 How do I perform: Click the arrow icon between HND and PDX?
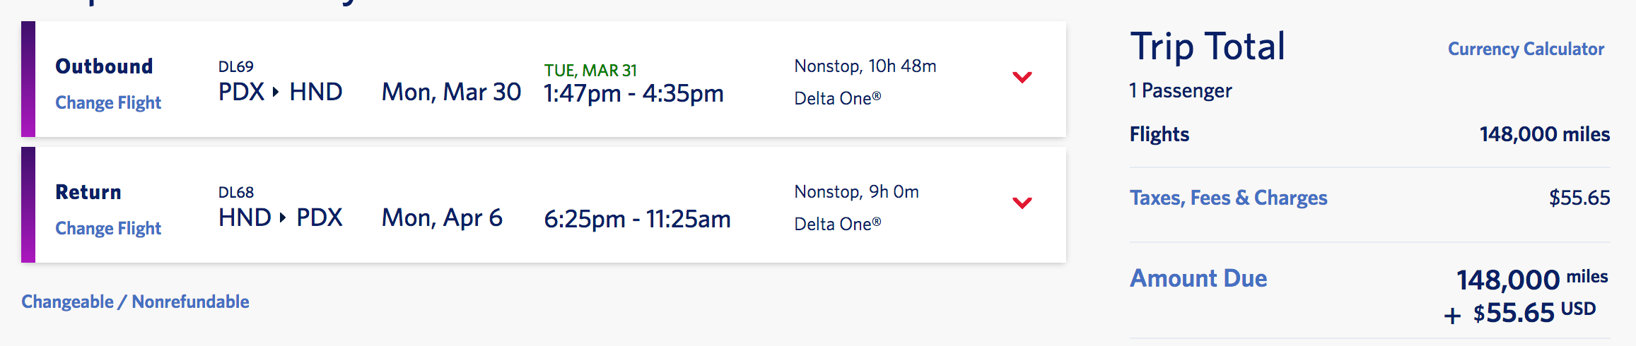(283, 217)
